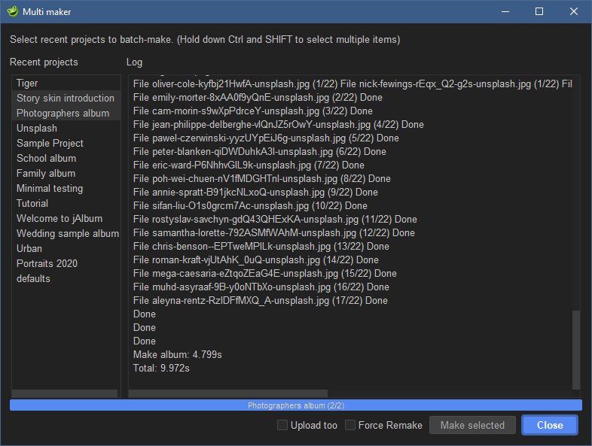
Task: Select the Story skin introduction project
Action: point(66,98)
